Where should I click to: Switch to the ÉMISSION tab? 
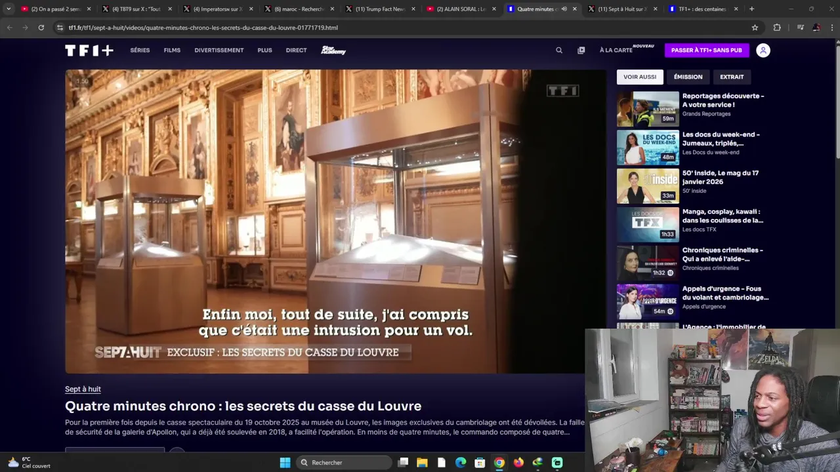pos(688,77)
